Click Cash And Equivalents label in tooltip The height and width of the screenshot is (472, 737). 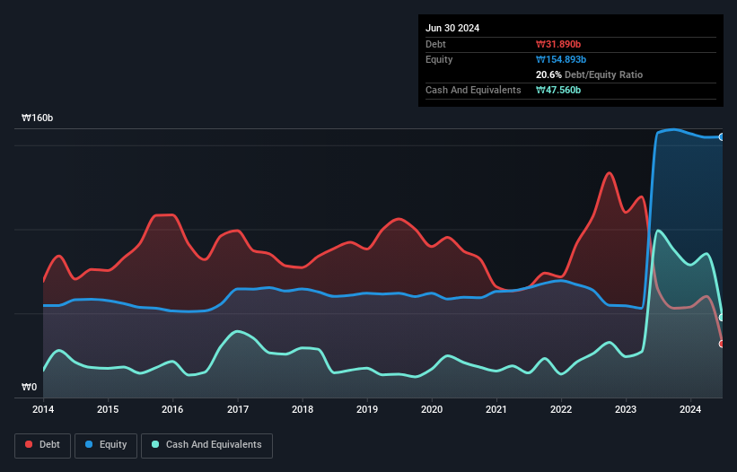click(x=473, y=90)
